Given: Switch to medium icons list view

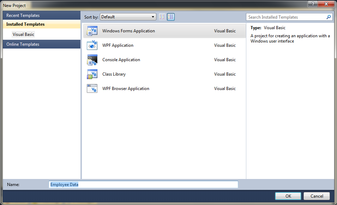Looking at the screenshot, I should (171, 17).
